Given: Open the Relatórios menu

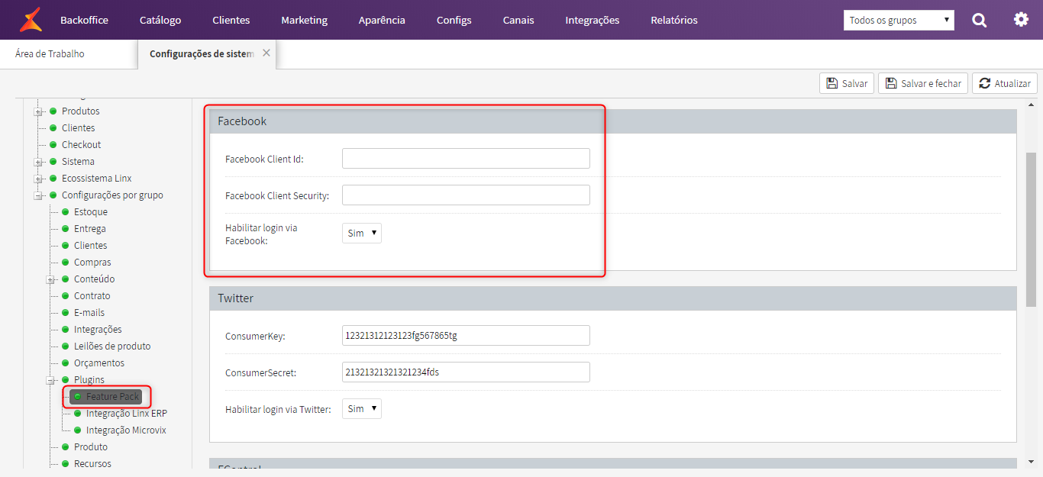Looking at the screenshot, I should (x=674, y=20).
